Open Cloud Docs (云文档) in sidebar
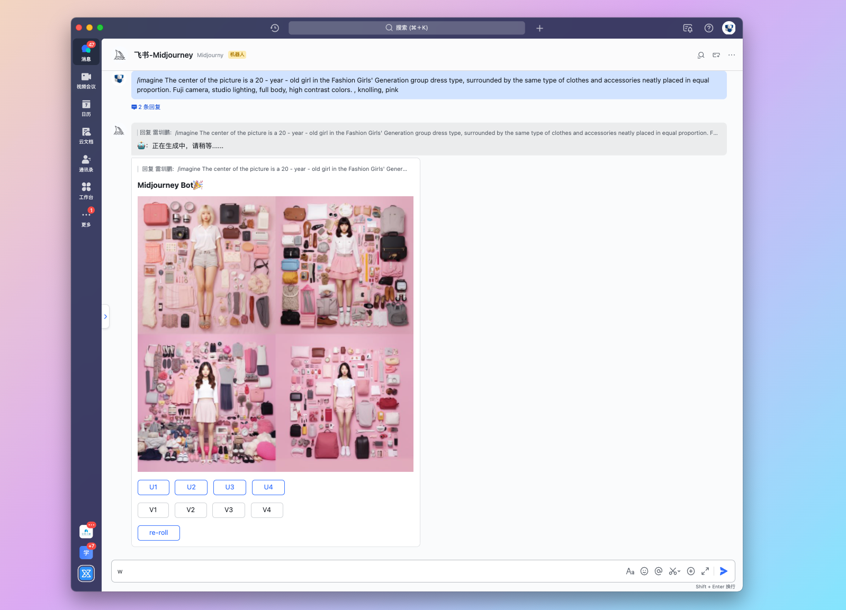 click(86, 135)
